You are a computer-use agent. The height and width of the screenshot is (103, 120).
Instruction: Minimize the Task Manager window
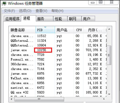[x=93, y=2]
